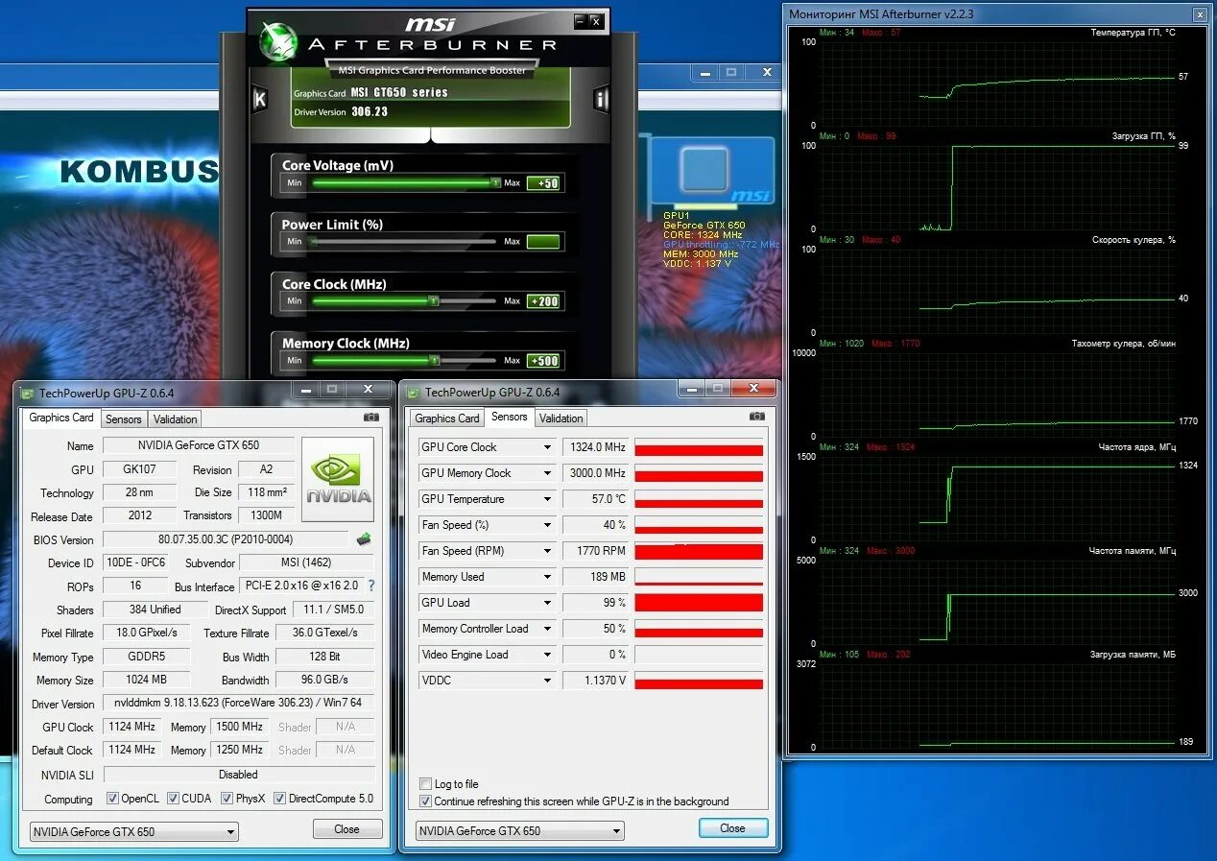Toggle the PhysX checkbox
Image resolution: width=1217 pixels, height=861 pixels.
pyautogui.click(x=227, y=799)
